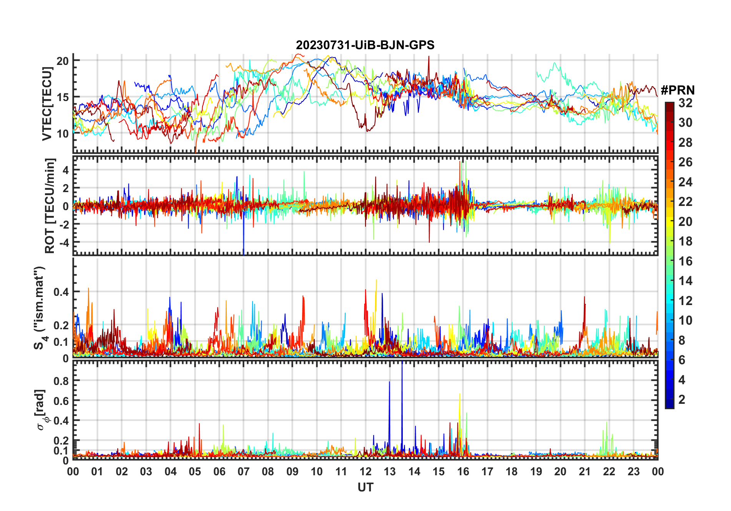The width and height of the screenshot is (731, 511).
Task: Click x-axis tick label 06
Action: [x=219, y=471]
